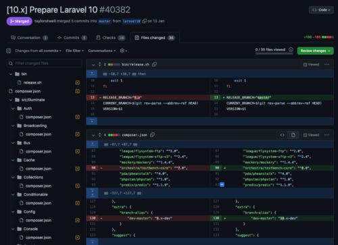
Task: Click the modified icon beside Config composer.json
Action: point(78,220)
